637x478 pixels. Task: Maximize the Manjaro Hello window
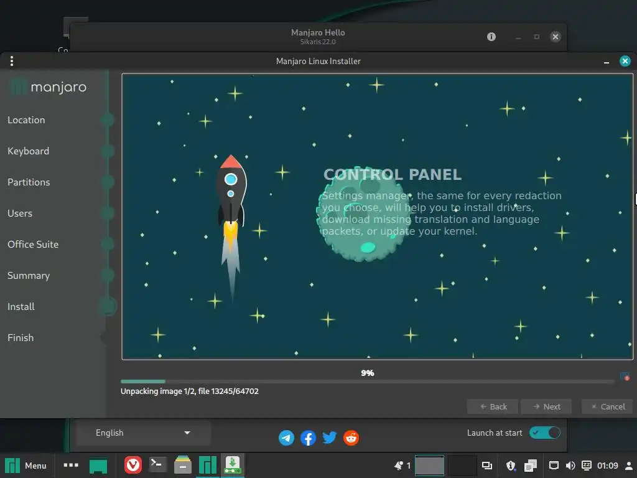(x=537, y=37)
